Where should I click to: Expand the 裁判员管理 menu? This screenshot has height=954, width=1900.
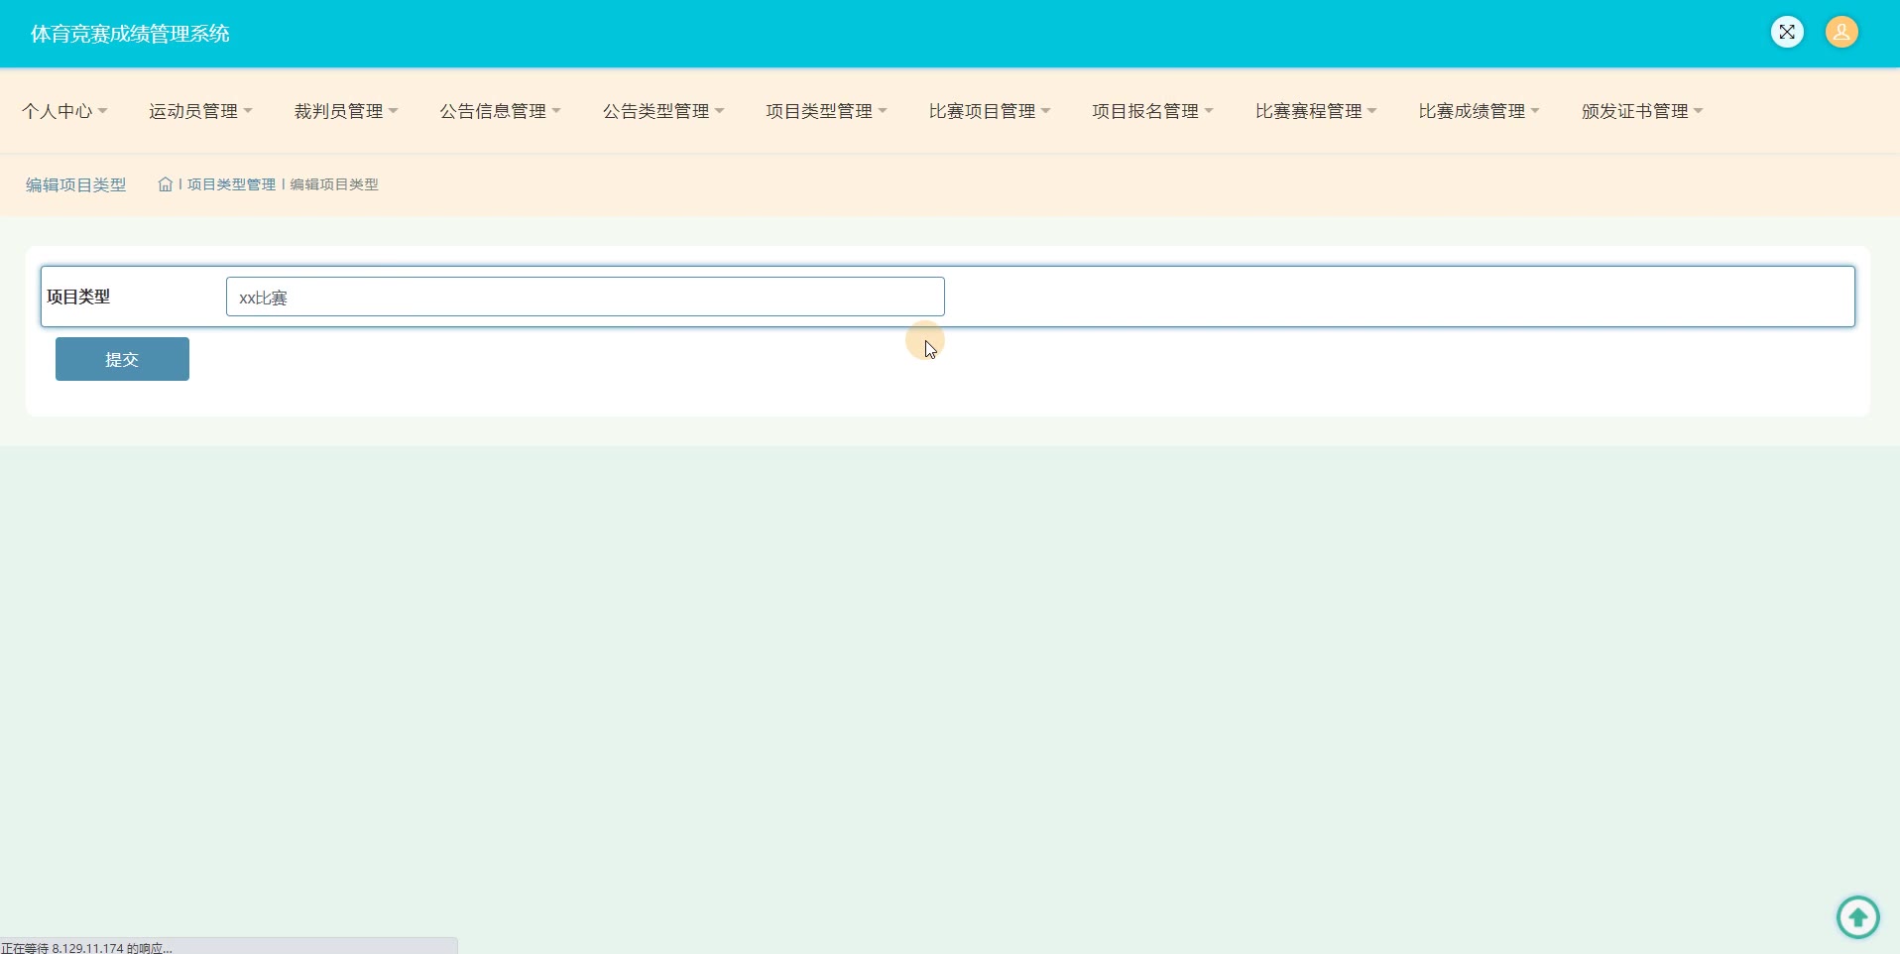point(346,111)
